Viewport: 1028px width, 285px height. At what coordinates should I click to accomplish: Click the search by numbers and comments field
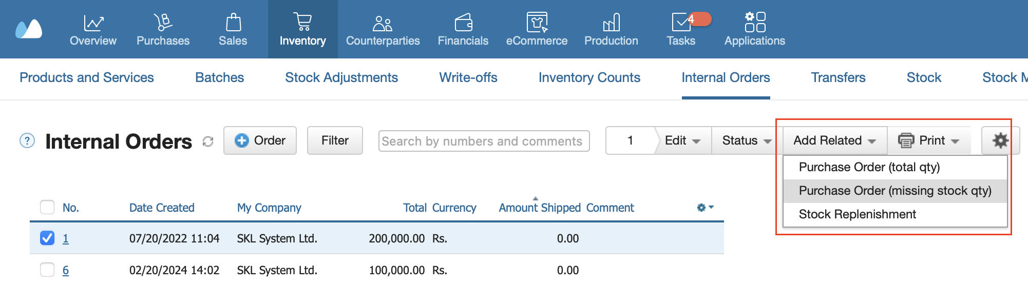484,141
